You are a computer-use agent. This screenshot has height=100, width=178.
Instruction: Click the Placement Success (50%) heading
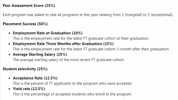click(x=25, y=24)
